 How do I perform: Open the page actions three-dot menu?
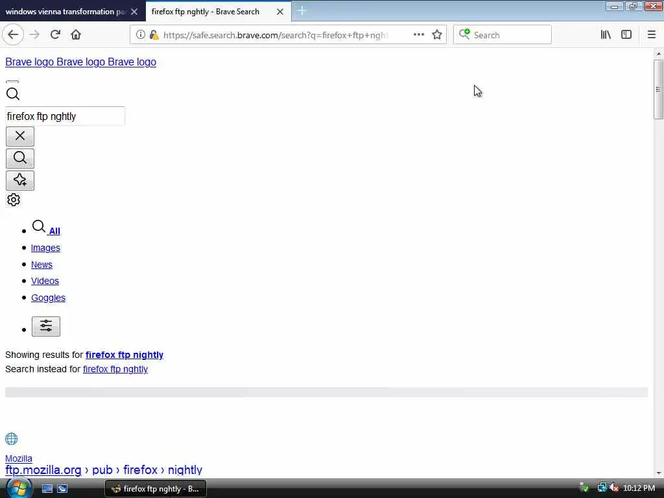418,35
